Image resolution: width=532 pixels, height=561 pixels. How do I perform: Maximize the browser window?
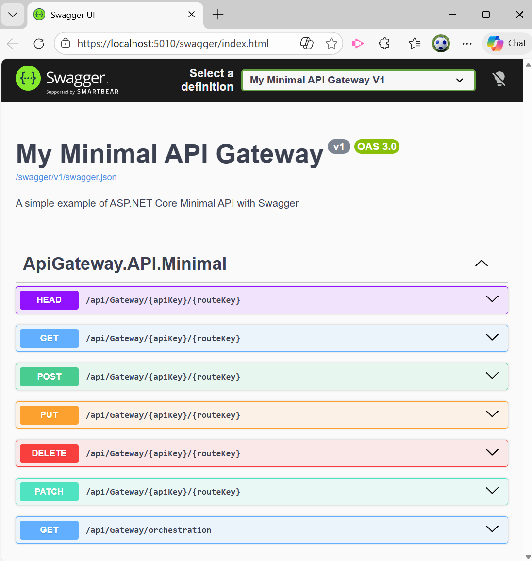pyautogui.click(x=486, y=15)
